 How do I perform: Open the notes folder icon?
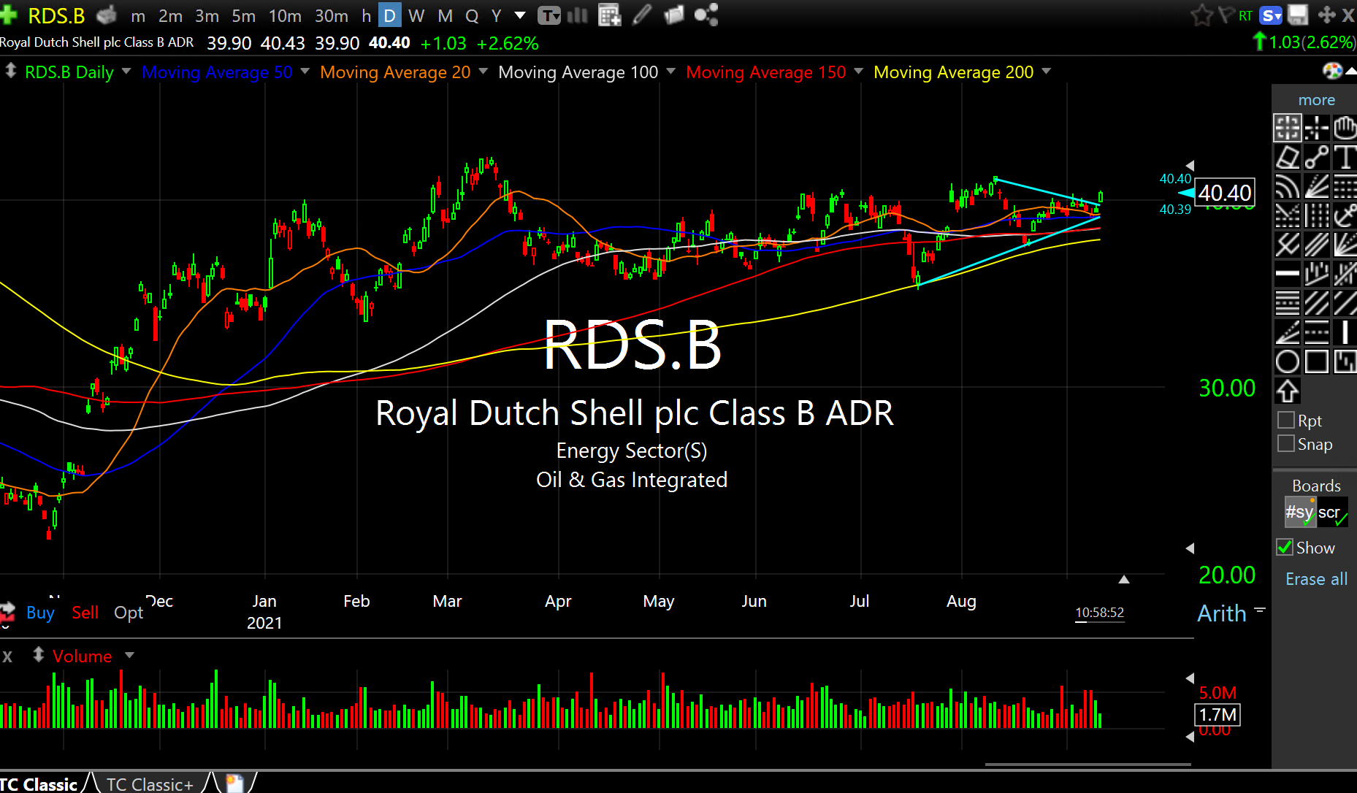(x=674, y=15)
